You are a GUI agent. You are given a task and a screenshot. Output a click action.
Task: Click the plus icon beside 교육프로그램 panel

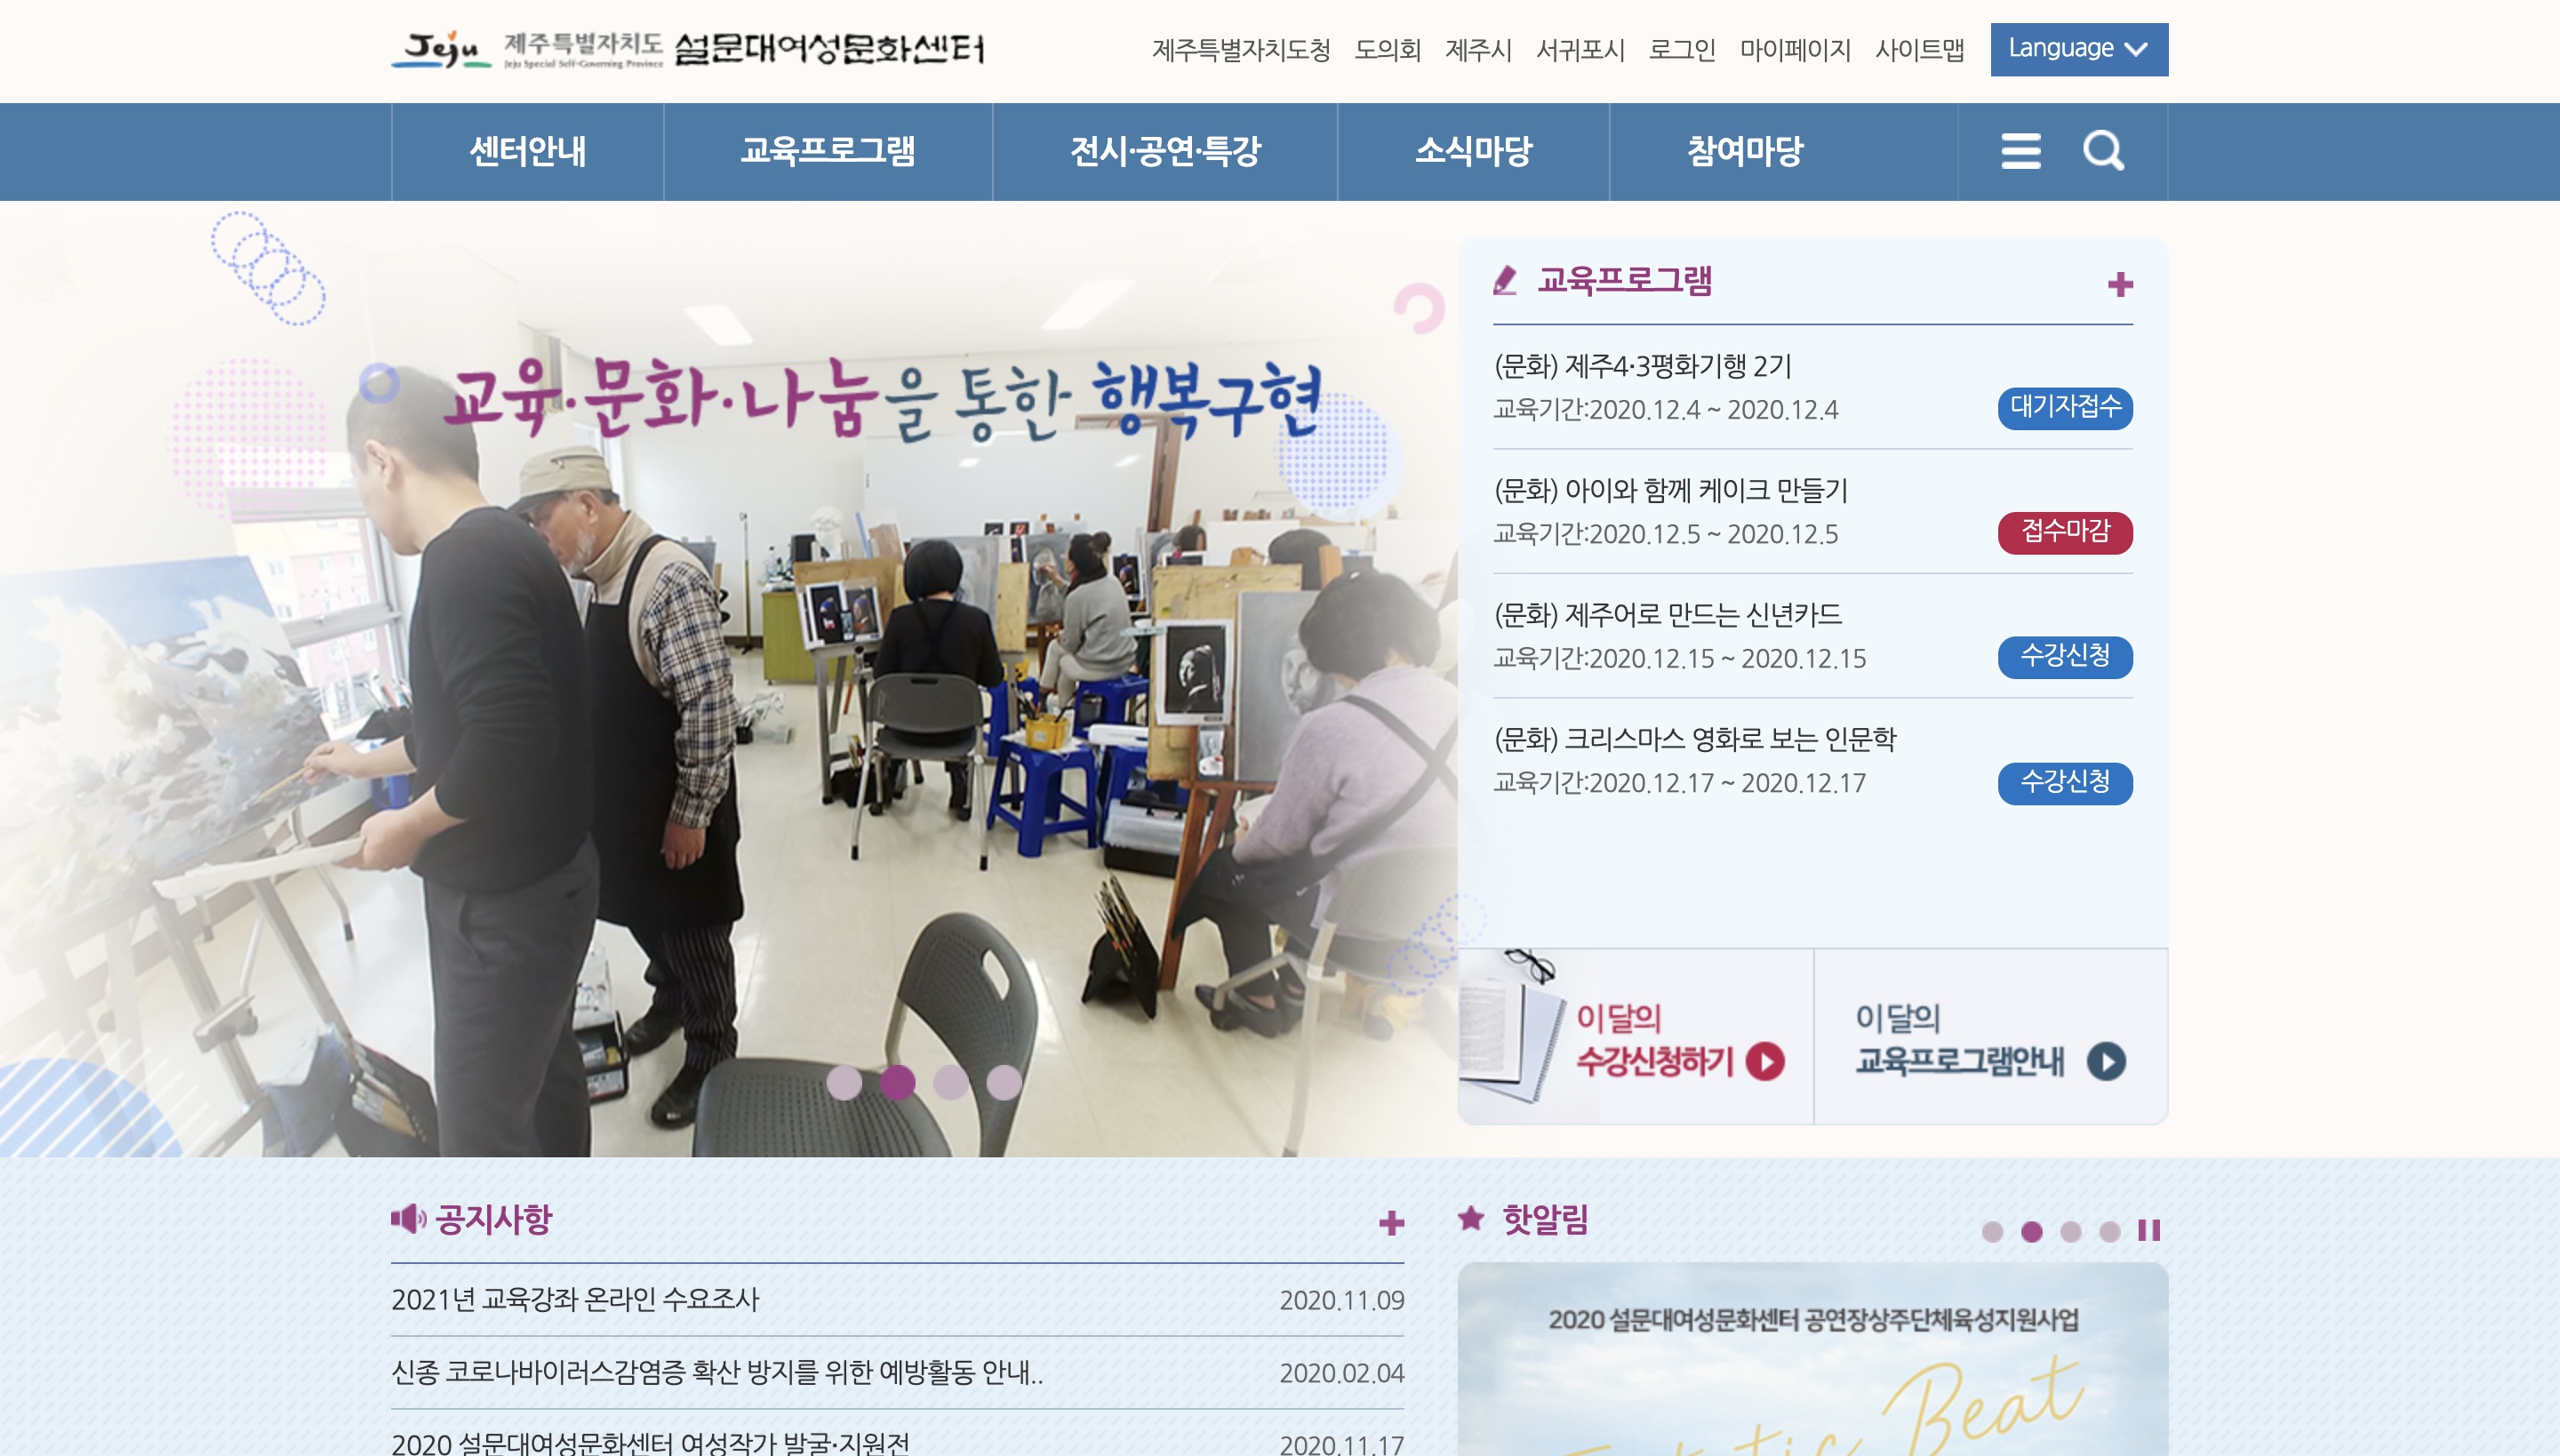[x=2119, y=285]
